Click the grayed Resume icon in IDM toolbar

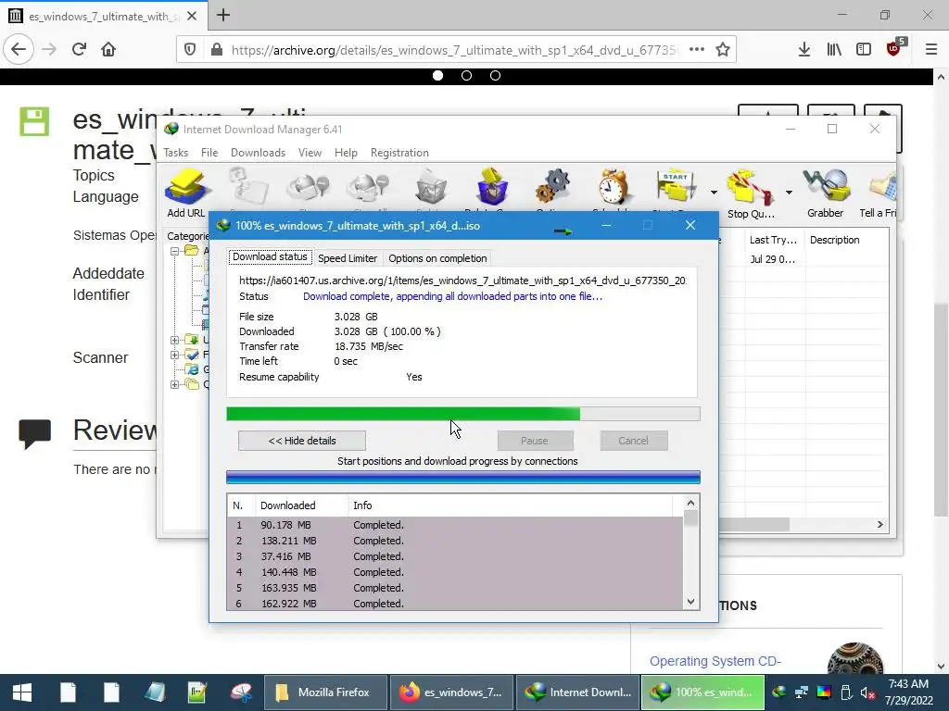pyautogui.click(x=248, y=187)
